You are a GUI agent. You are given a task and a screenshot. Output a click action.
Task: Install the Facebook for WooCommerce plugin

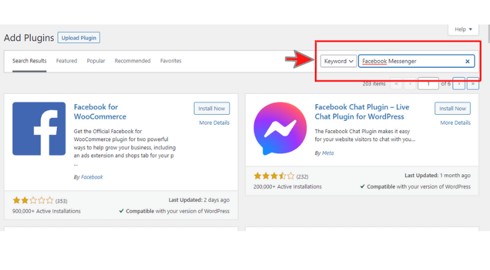(211, 109)
